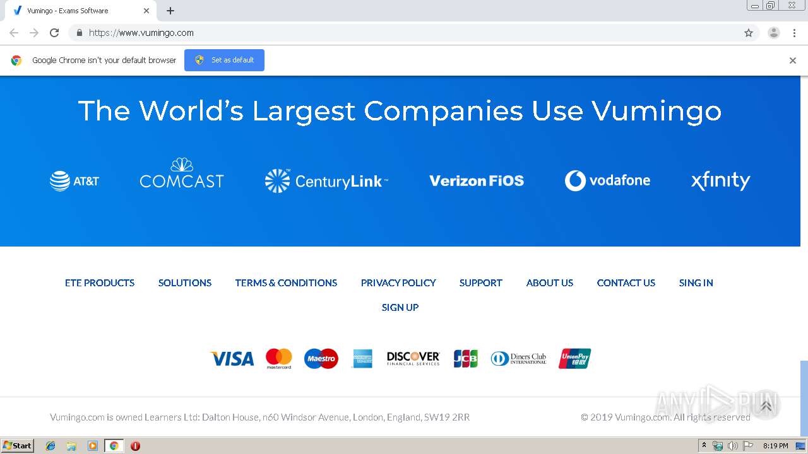Open Windows Explorer folder in taskbar
This screenshot has height=454, width=808.
click(71, 446)
